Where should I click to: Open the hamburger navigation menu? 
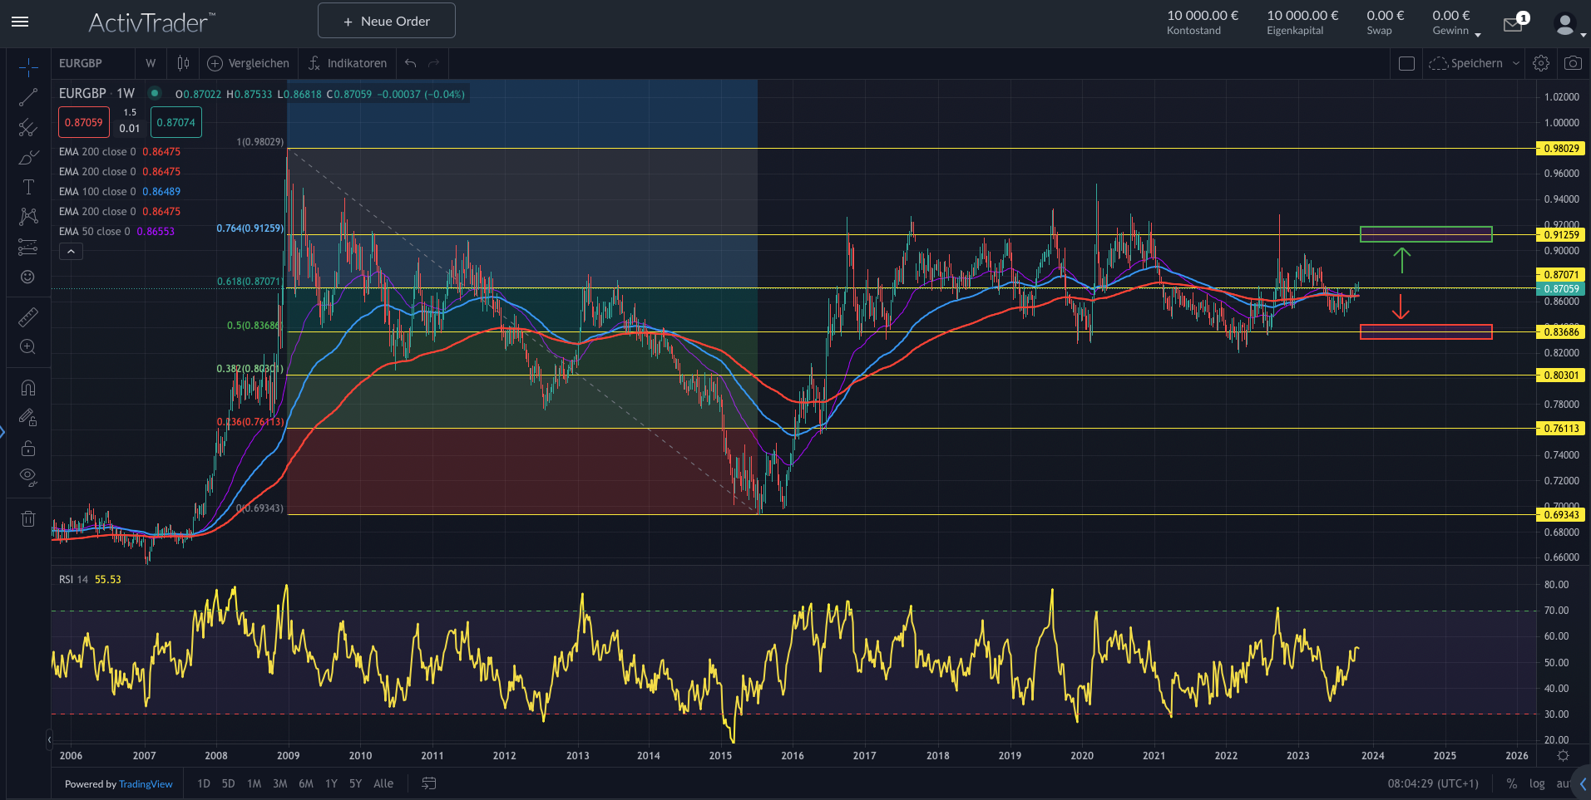20,22
